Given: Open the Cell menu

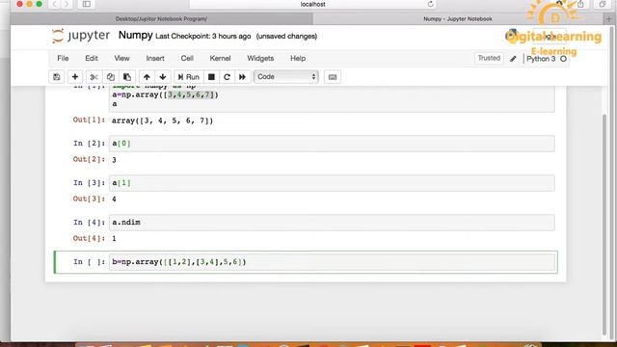Looking at the screenshot, I should pyautogui.click(x=187, y=58).
